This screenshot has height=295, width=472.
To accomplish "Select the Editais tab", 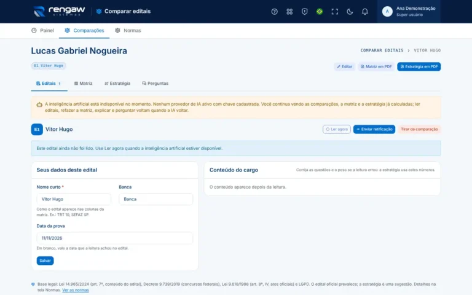I will point(49,84).
